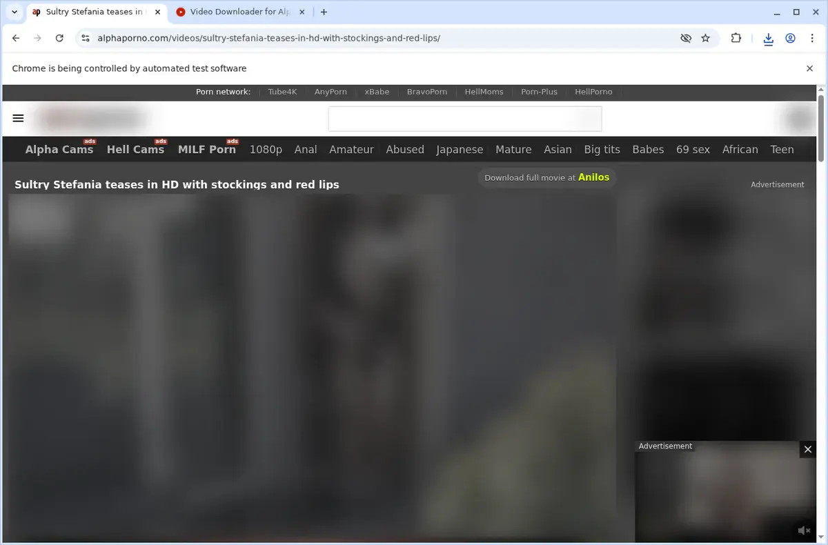The image size is (828, 545).
Task: Open the xBabe network link
Action: point(377,92)
